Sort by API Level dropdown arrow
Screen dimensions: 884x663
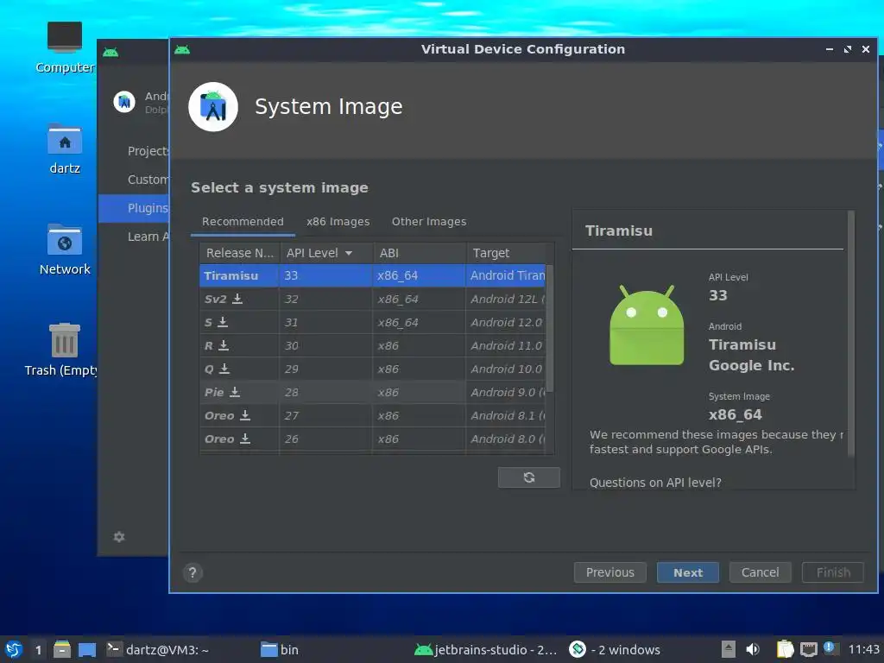(349, 253)
